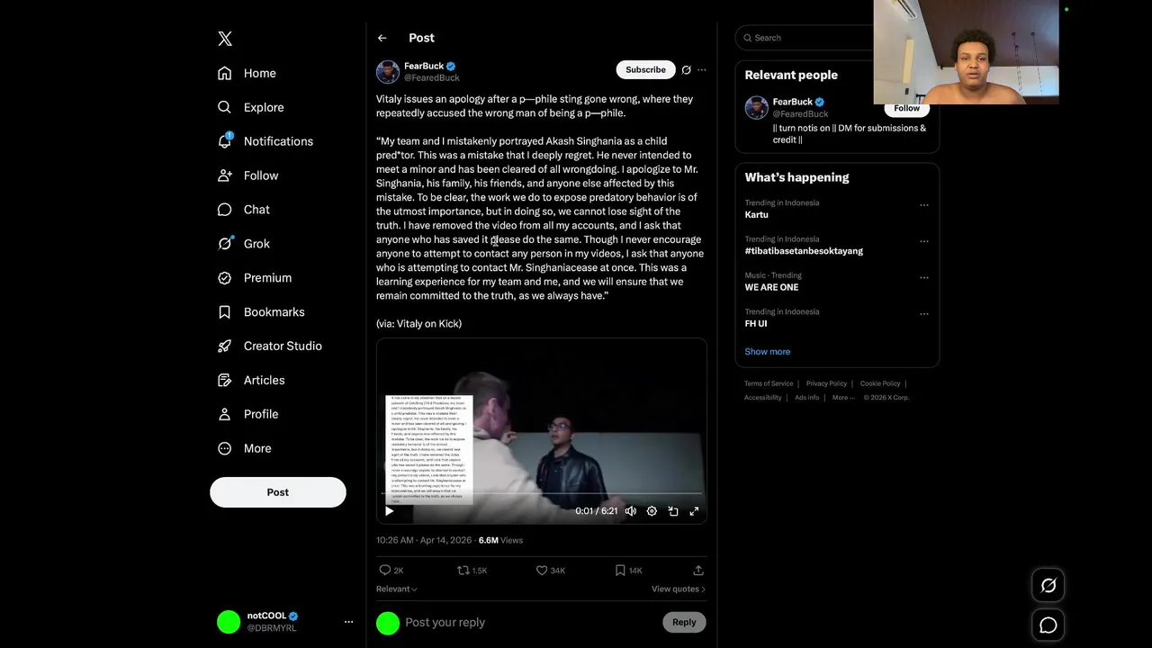The image size is (1152, 648).
Task: Open options for the Kartu trend
Action: [x=923, y=205]
